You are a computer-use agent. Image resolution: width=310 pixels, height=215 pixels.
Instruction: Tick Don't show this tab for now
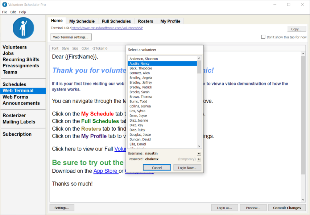point(263,37)
